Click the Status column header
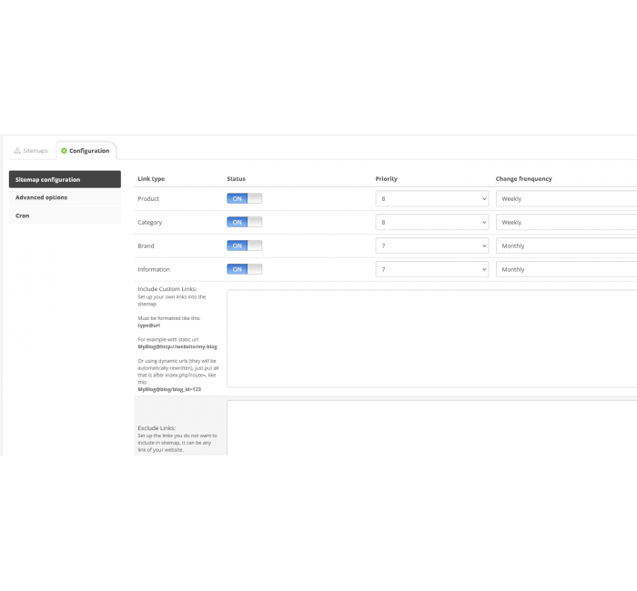 (236, 178)
